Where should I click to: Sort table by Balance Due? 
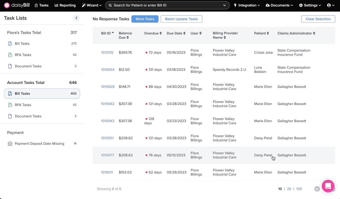point(125,35)
